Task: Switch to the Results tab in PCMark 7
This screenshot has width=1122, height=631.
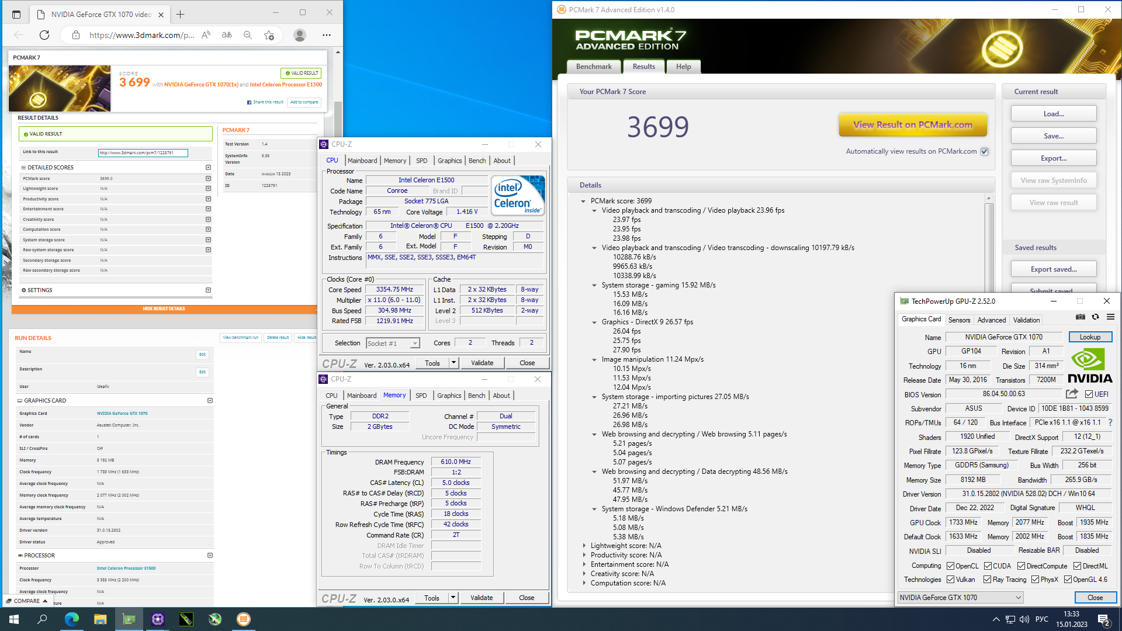Action: pos(644,67)
